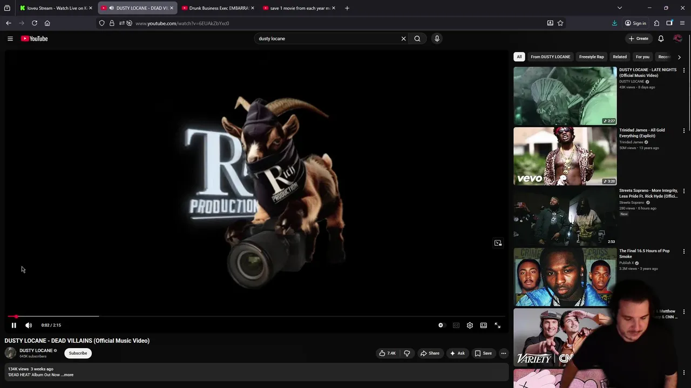Open a new browser tab

coord(347,8)
